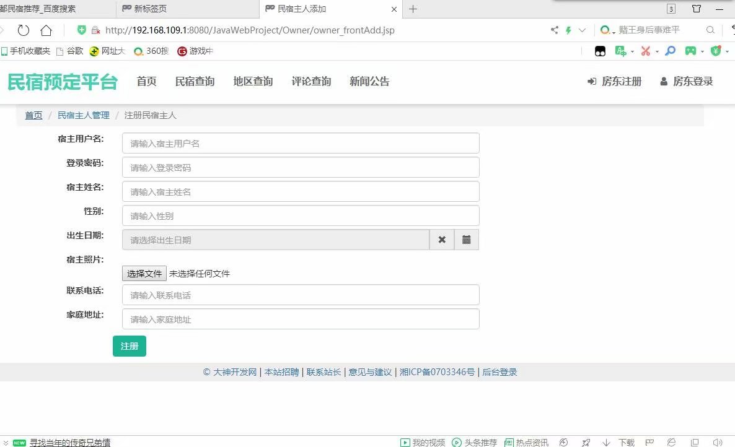Open dropdown arrow next to scissors icon
The width and height of the screenshot is (735, 447).
[657, 51]
